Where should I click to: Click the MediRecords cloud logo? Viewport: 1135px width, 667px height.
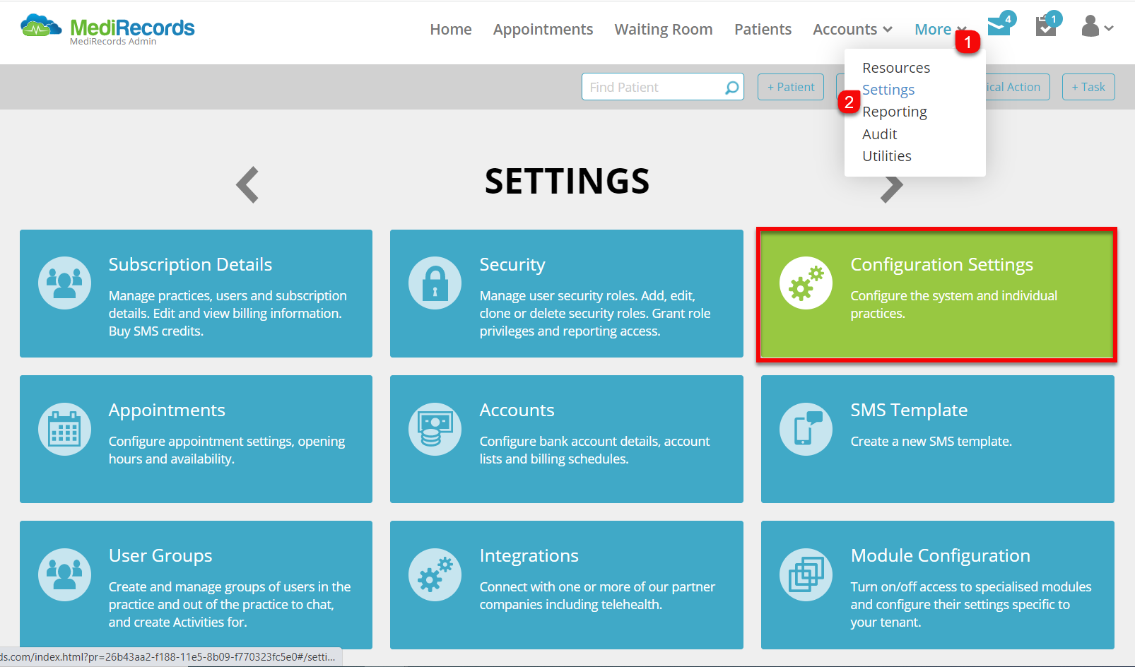(41, 27)
